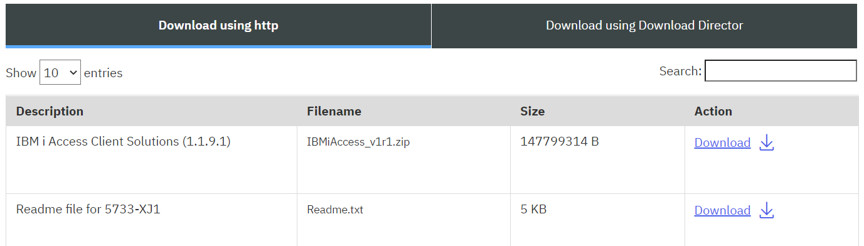Click the Action column header

pos(713,111)
